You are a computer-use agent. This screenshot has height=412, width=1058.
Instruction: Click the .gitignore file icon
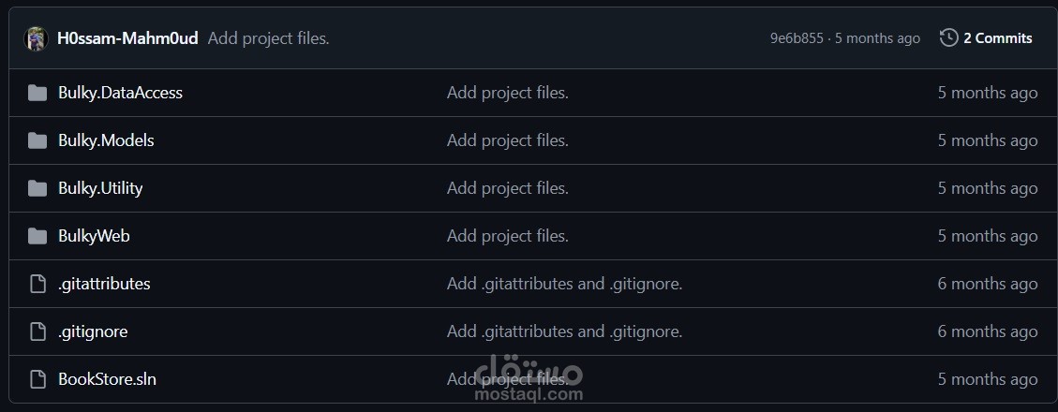pos(37,331)
